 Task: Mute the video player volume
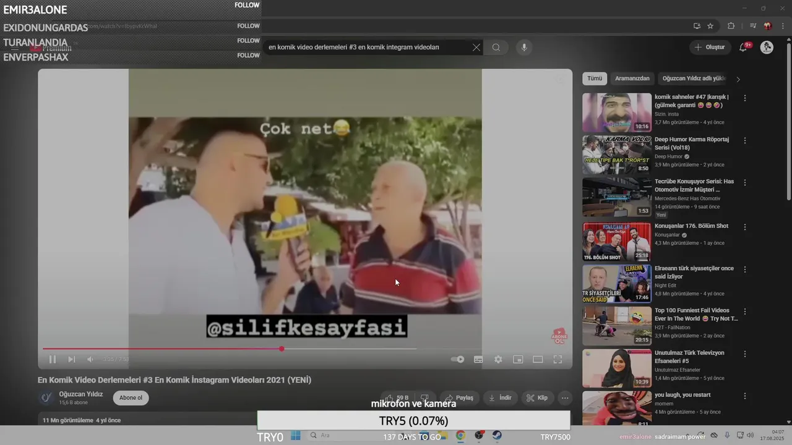point(90,359)
